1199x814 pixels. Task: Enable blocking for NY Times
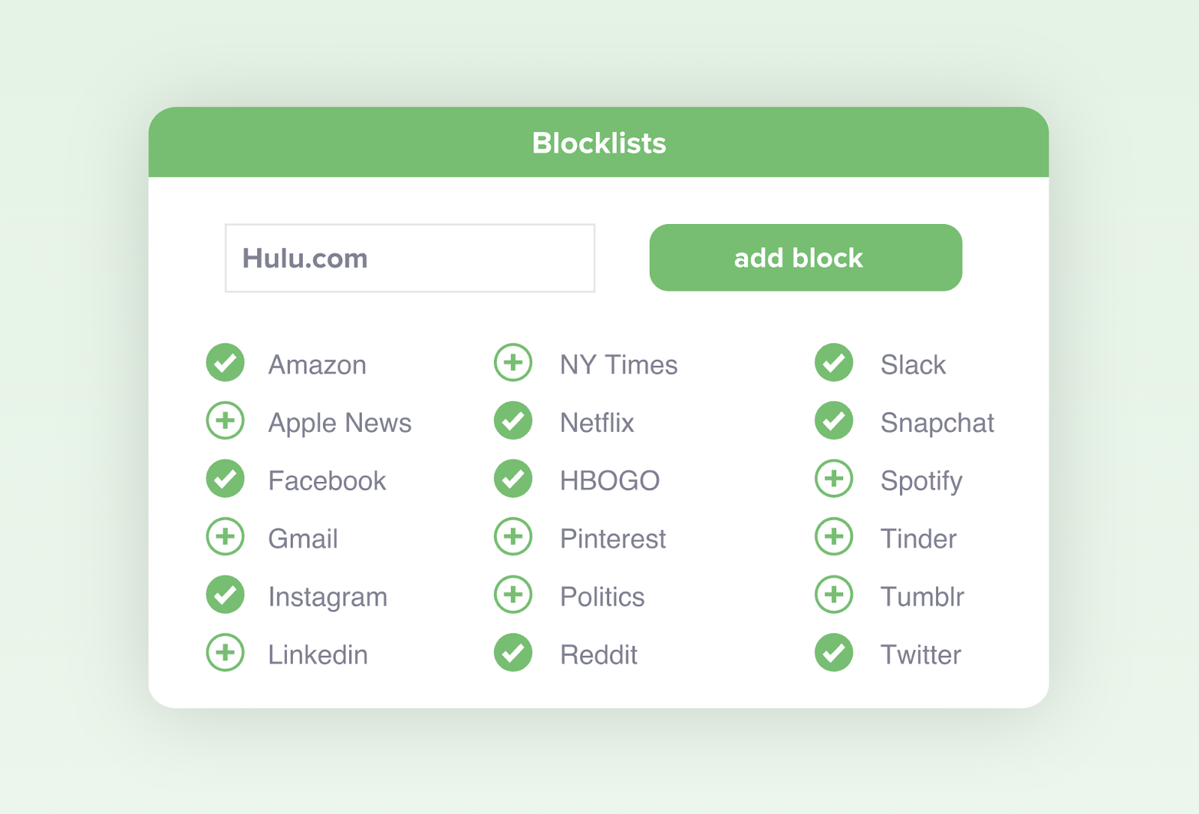513,363
